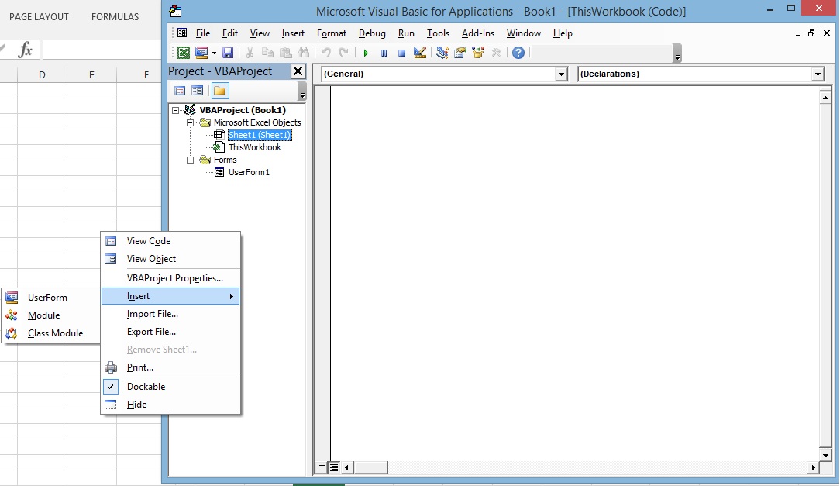This screenshot has height=486, width=840.
Task: Open the Edit menu
Action: [x=230, y=33]
